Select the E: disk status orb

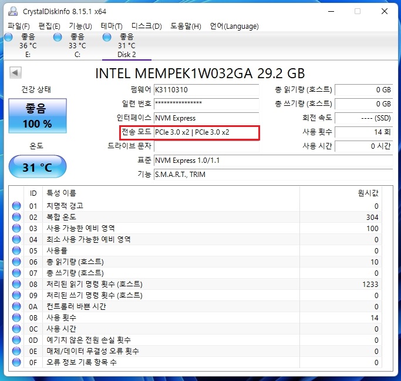(x=8, y=38)
